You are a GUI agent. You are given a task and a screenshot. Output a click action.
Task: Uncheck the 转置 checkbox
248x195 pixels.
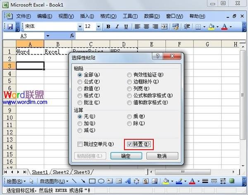coord(130,144)
